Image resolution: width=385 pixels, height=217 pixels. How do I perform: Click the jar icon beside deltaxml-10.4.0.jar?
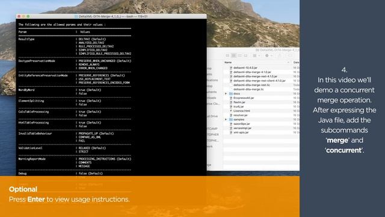[231, 68]
